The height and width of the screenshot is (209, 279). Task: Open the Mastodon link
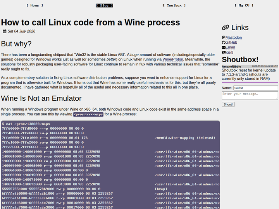click(x=234, y=38)
